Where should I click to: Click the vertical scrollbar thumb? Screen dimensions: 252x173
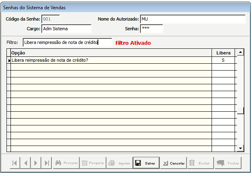click(240, 110)
